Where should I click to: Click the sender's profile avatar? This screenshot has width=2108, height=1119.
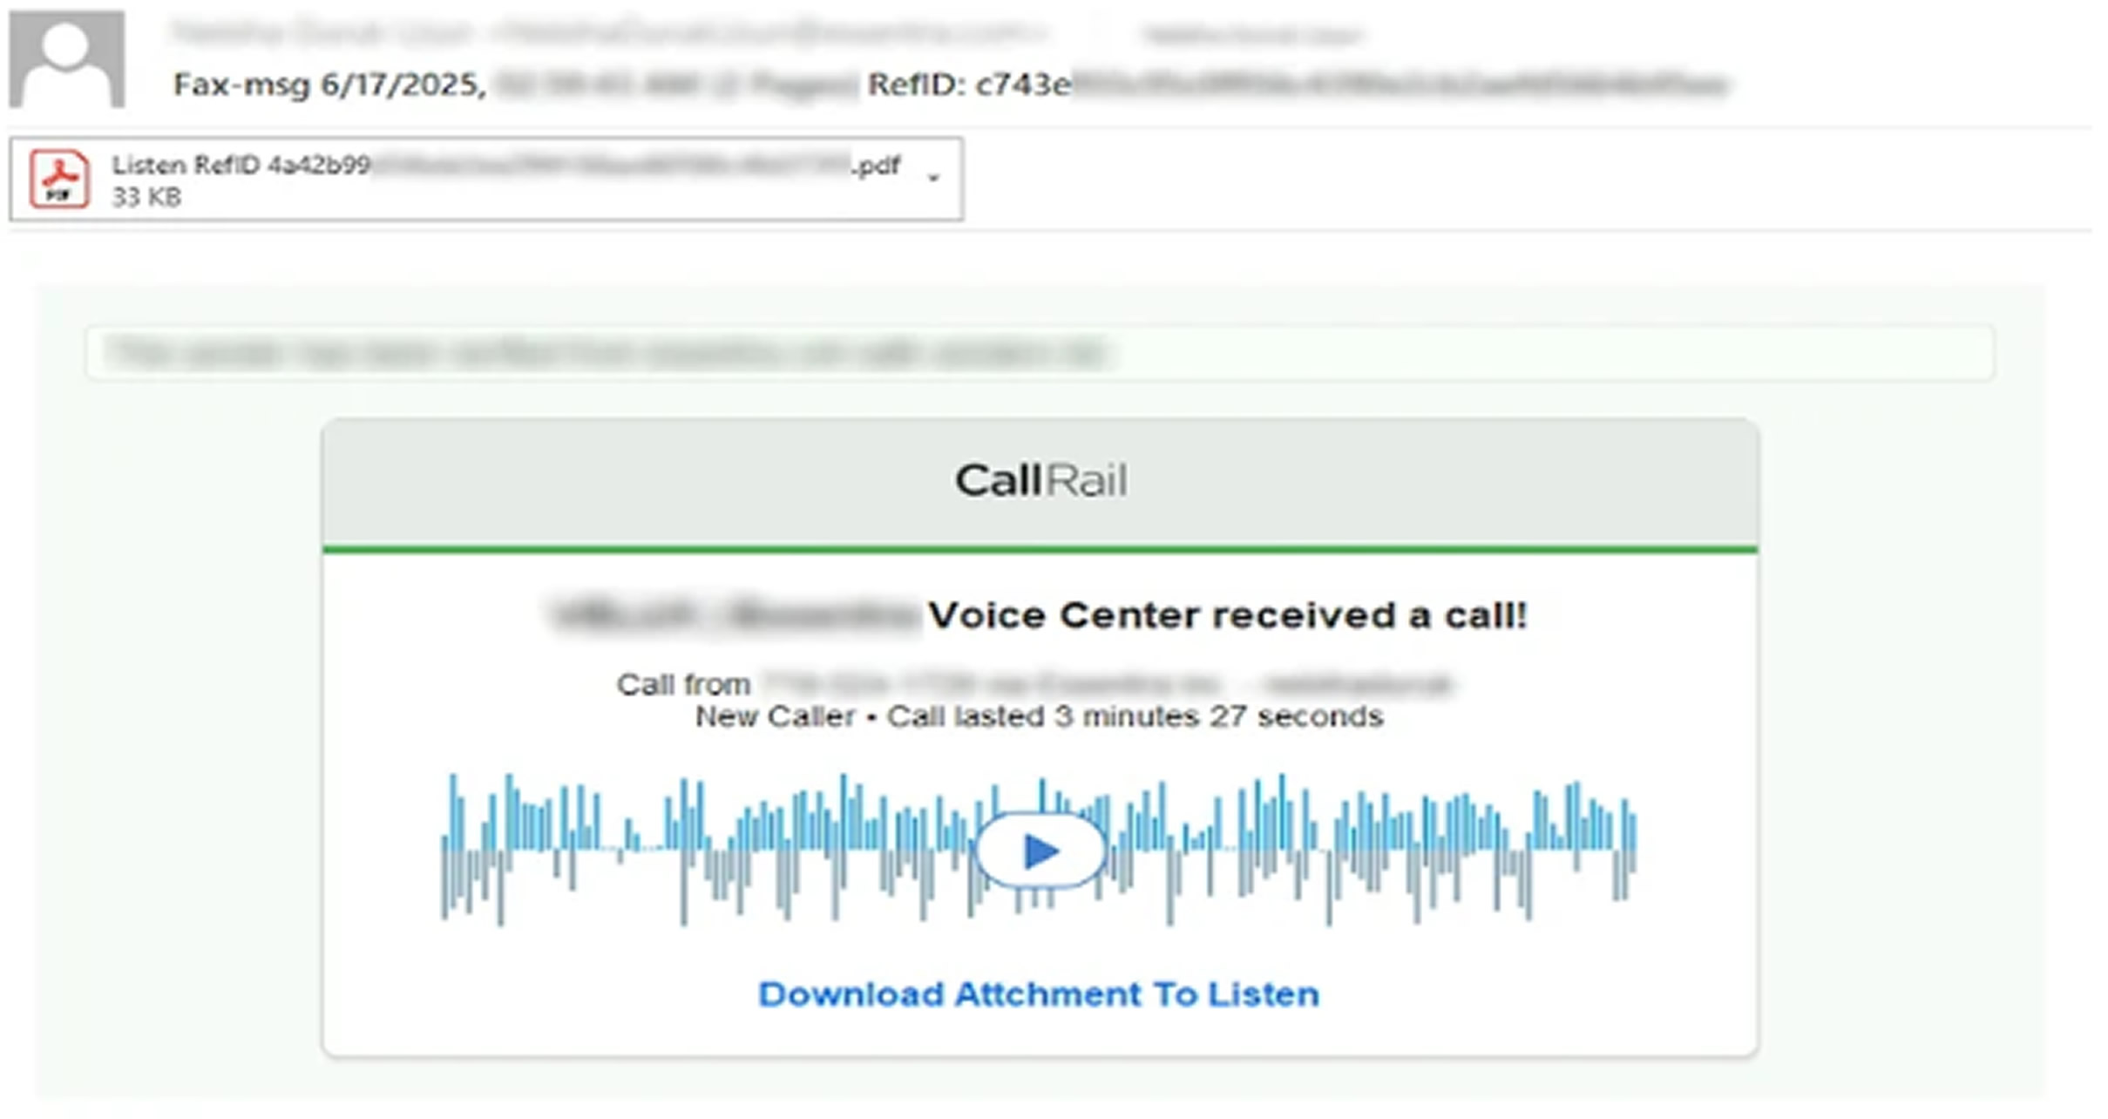[67, 59]
